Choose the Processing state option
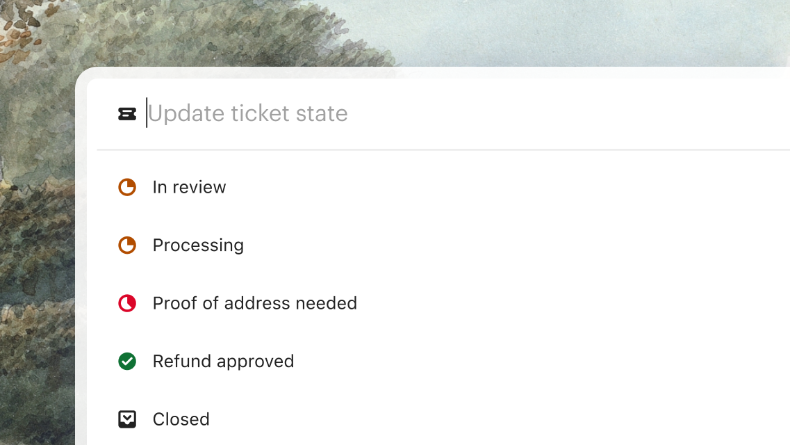Viewport: 790px width, 445px height. (x=198, y=245)
